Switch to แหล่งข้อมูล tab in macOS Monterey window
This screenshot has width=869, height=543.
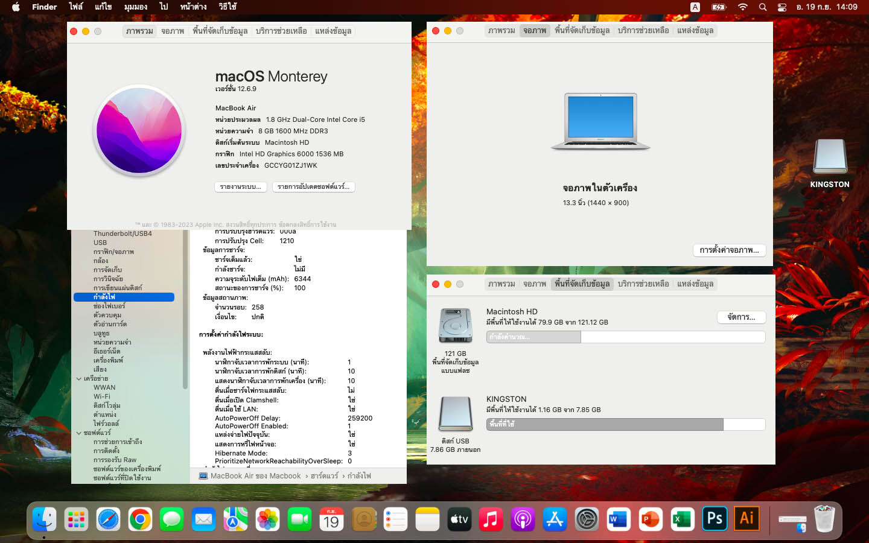[x=333, y=31]
